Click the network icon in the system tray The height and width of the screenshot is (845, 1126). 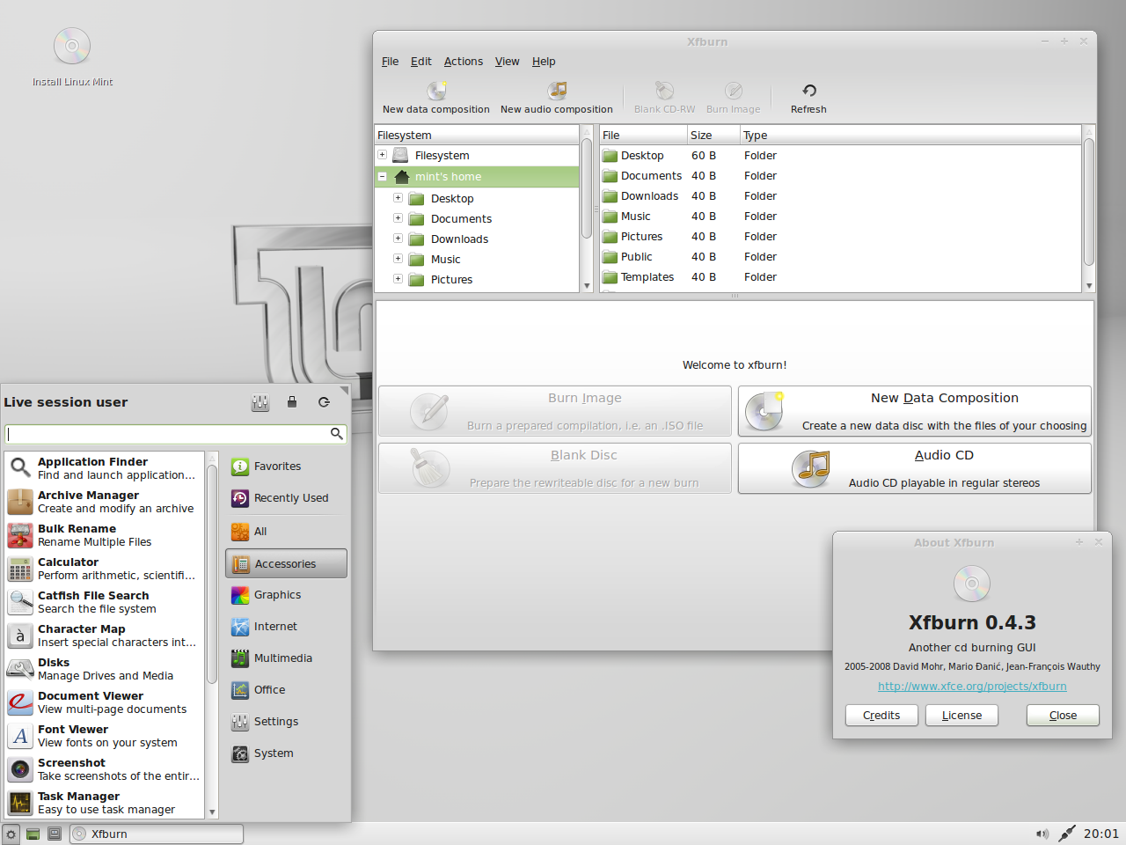[x=1067, y=834]
